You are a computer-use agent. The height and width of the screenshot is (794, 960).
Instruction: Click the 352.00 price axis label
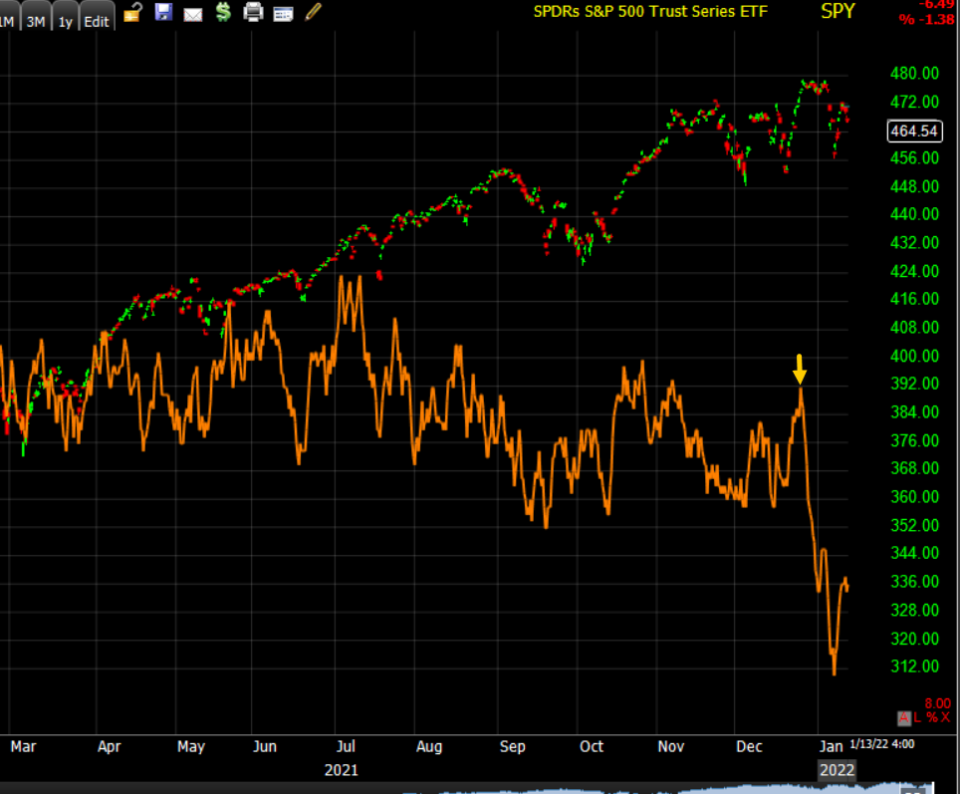pos(915,525)
